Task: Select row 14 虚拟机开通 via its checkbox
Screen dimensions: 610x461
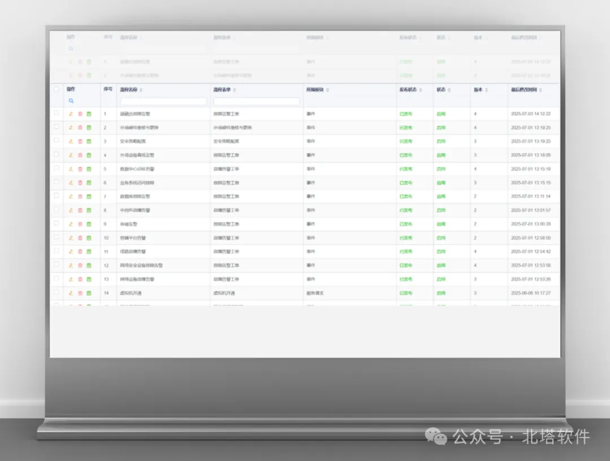Action: [56, 292]
